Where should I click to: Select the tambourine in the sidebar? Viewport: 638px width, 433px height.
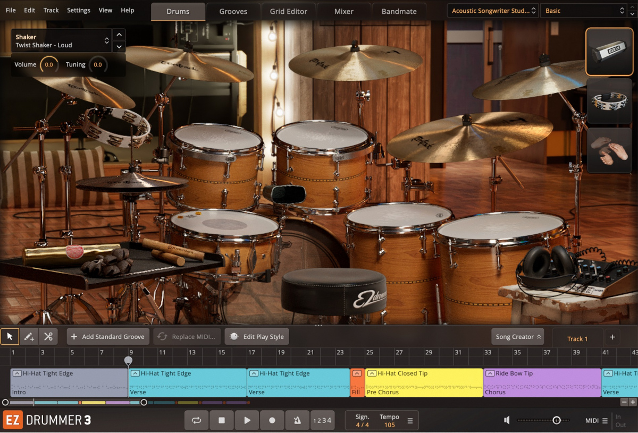pyautogui.click(x=609, y=101)
